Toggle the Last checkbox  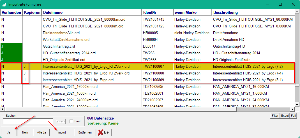point(71,121)
